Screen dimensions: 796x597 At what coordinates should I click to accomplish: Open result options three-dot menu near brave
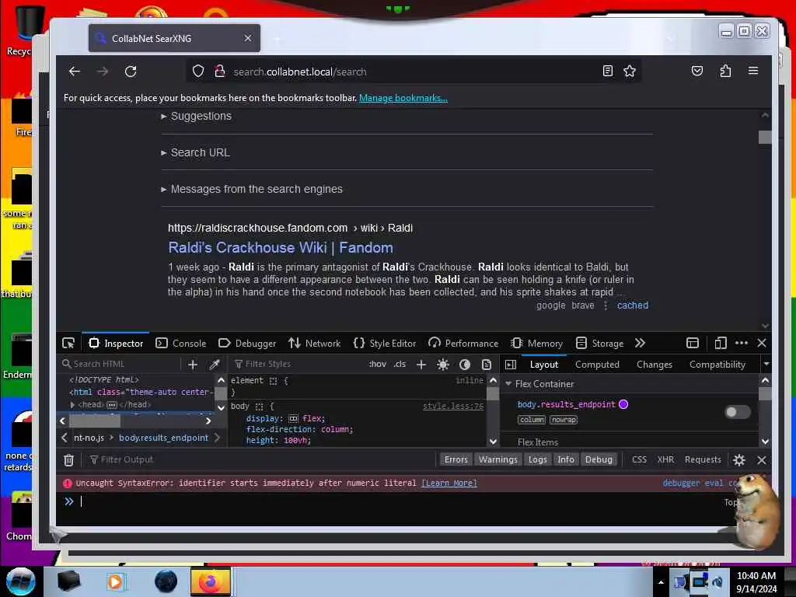605,305
